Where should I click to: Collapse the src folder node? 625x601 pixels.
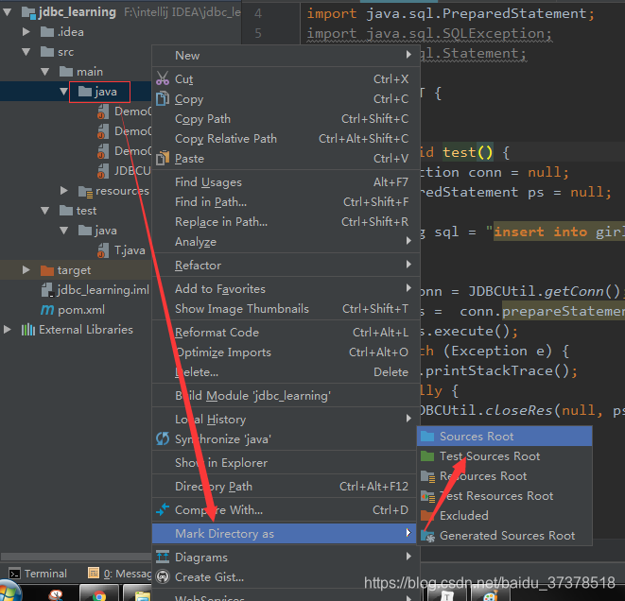(26, 52)
